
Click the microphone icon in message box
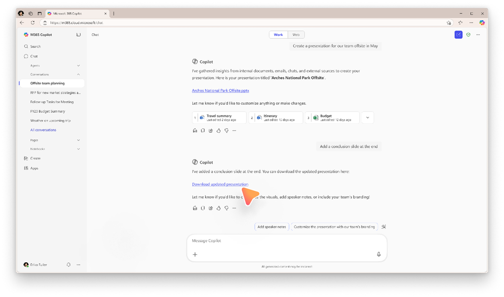[378, 254]
